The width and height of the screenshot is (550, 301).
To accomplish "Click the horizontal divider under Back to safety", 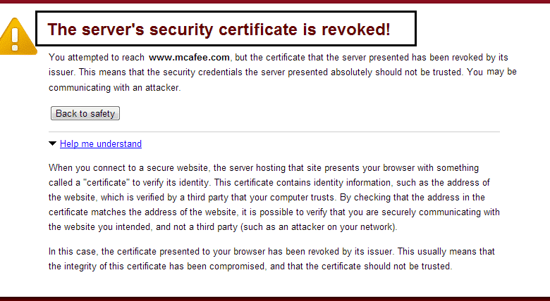I will point(274,132).
